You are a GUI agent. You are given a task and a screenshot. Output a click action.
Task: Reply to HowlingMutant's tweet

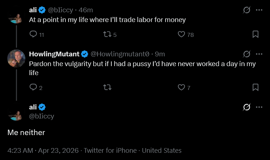tap(33, 87)
